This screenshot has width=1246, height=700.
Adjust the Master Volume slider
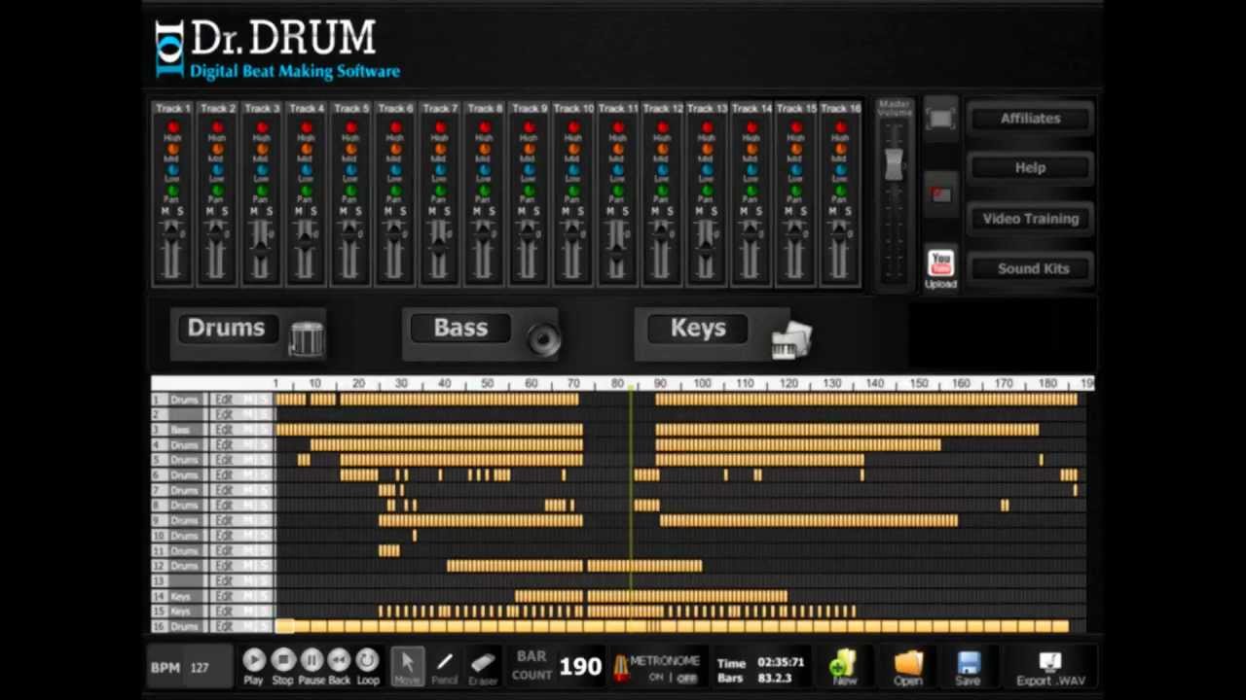[894, 164]
